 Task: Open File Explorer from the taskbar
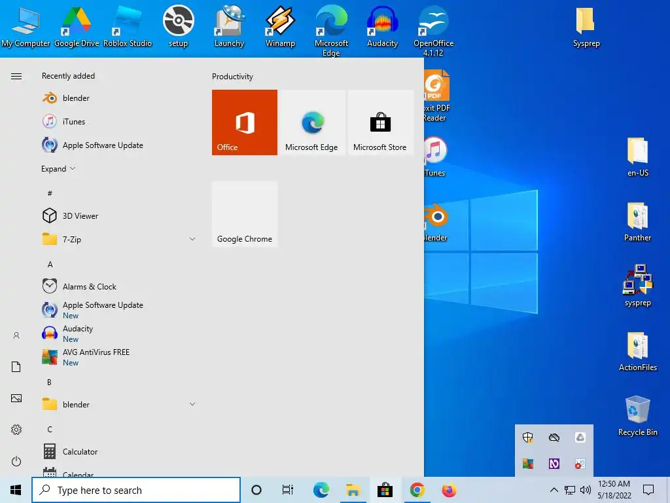(353, 490)
